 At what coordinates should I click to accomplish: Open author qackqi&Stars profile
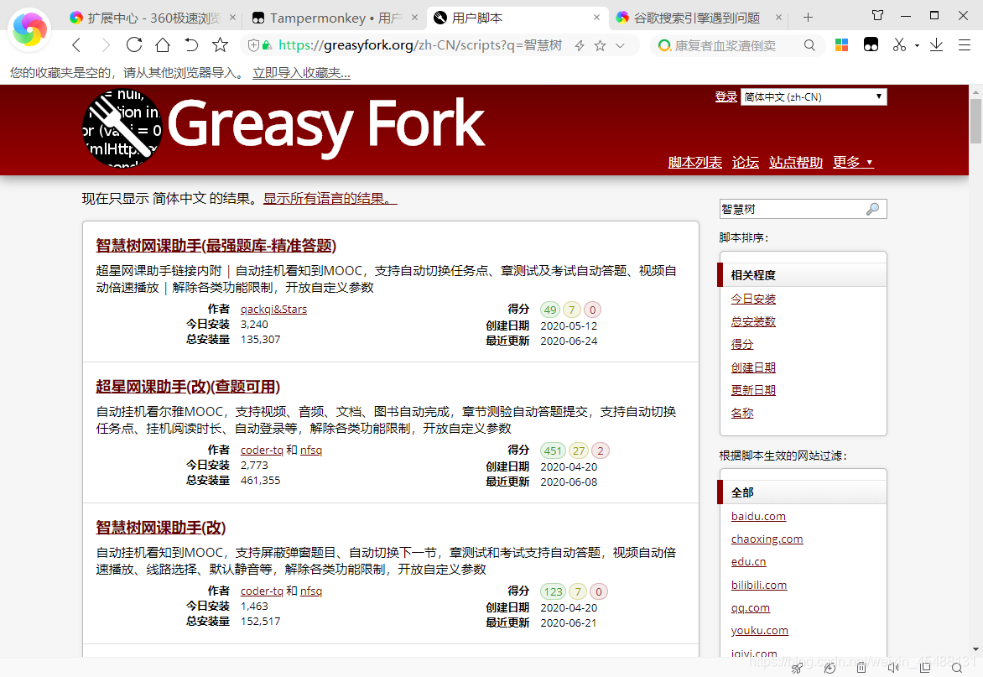[274, 309]
